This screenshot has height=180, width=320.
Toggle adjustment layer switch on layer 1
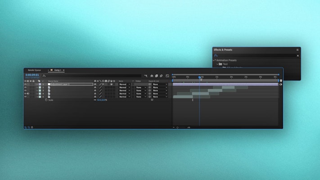click(111, 84)
